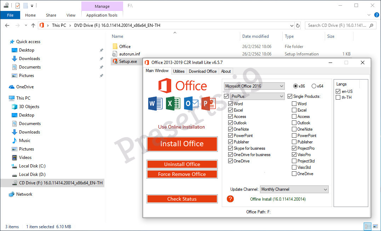381x231 pixels.
Task: Click the 3D Objects icon in sidebar
Action: [x=15, y=107]
